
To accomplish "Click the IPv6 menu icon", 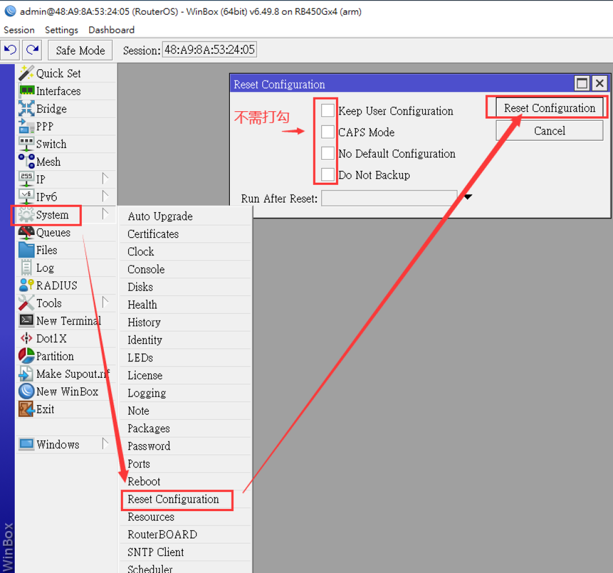I will tap(26, 197).
